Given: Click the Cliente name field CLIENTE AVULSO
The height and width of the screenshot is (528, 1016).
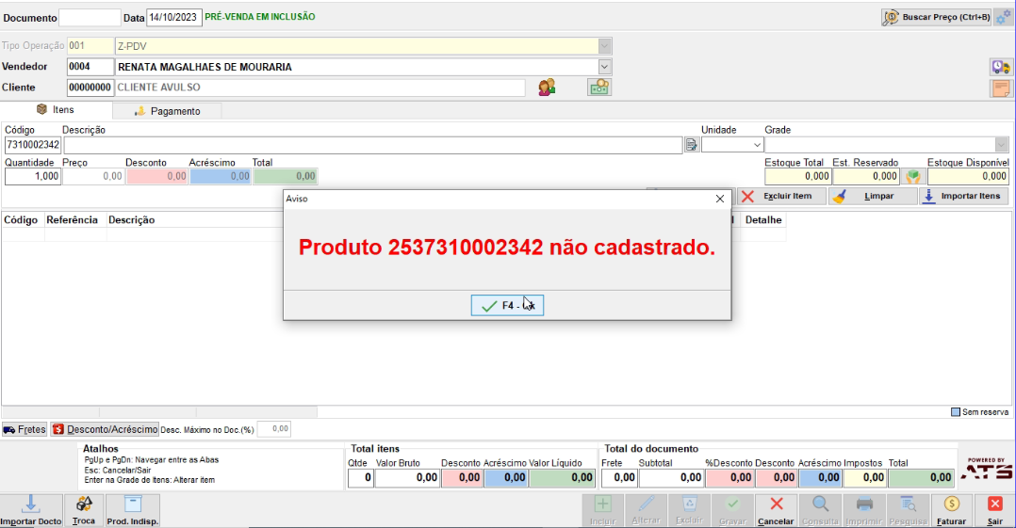Looking at the screenshot, I should click(320, 88).
